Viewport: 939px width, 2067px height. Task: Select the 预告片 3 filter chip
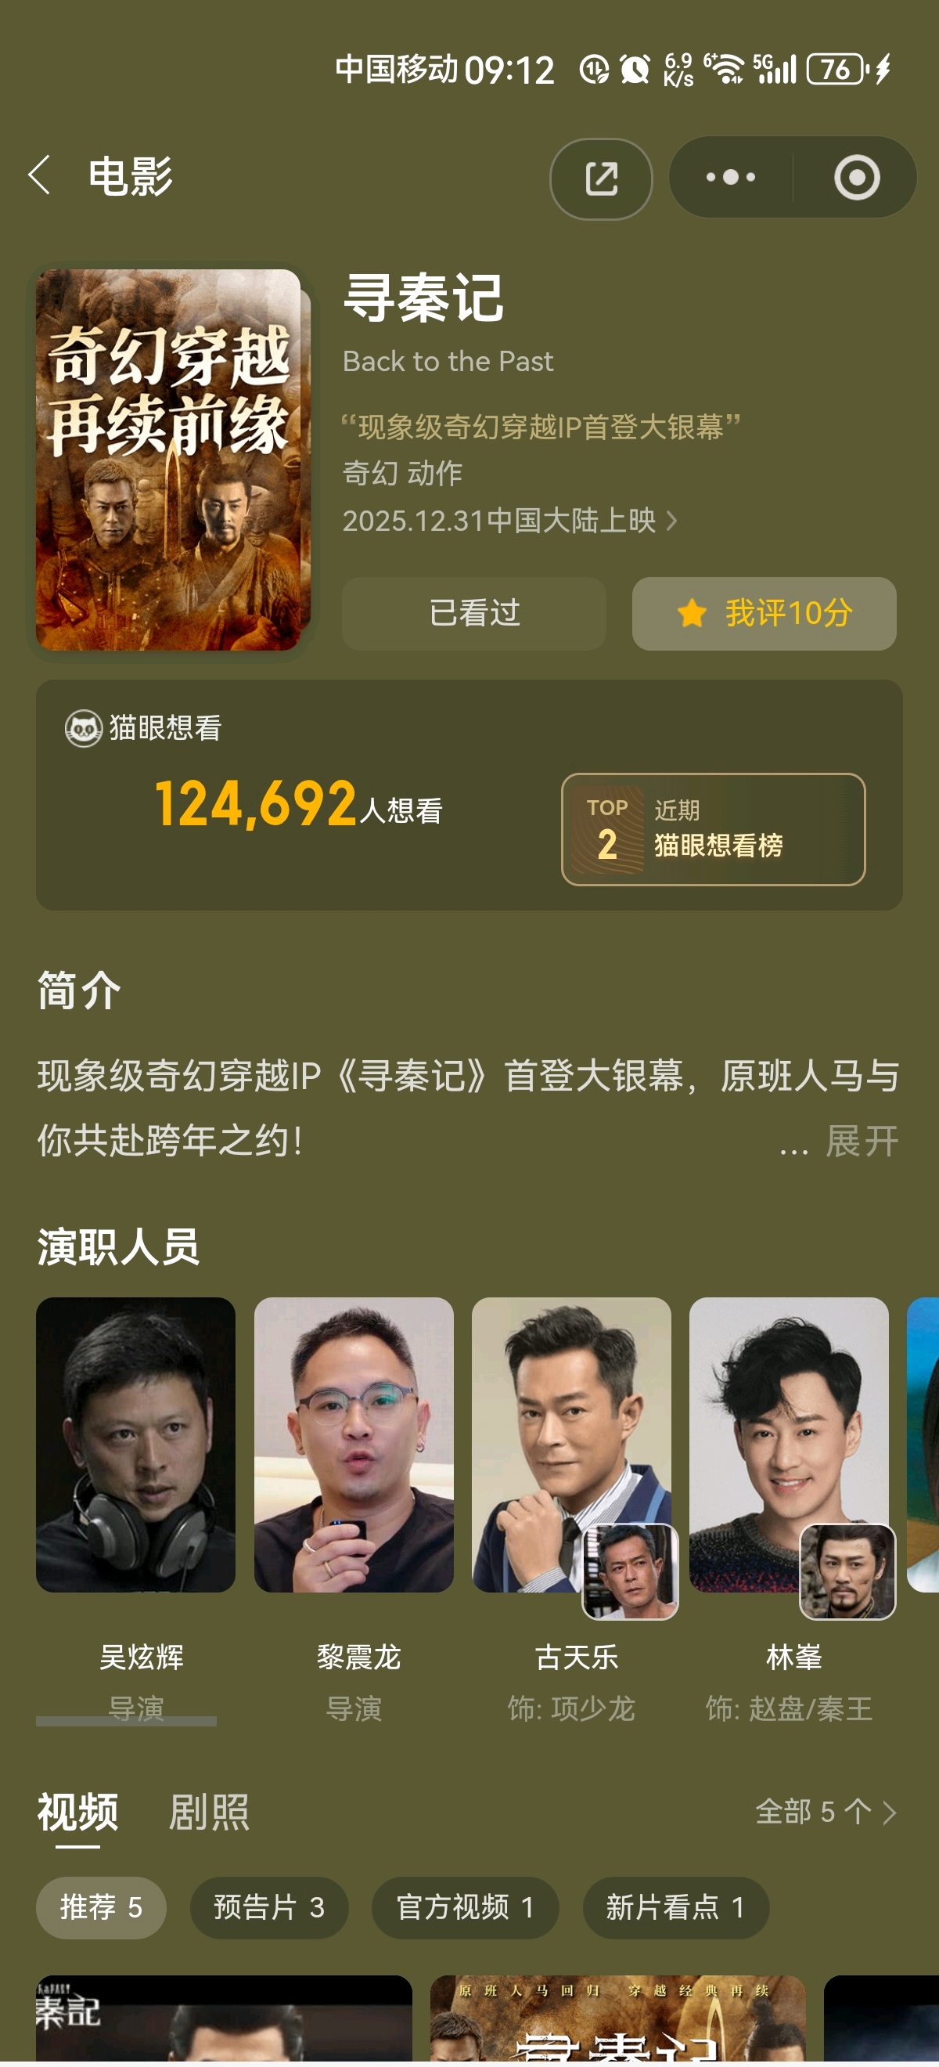(269, 1907)
